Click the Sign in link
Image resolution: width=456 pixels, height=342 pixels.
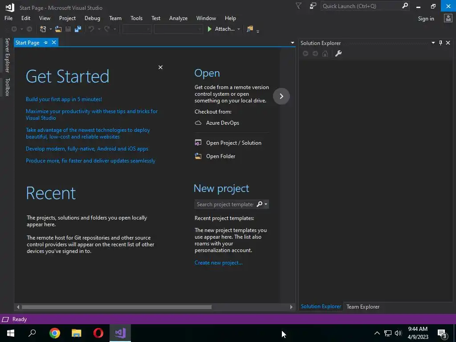(426, 19)
